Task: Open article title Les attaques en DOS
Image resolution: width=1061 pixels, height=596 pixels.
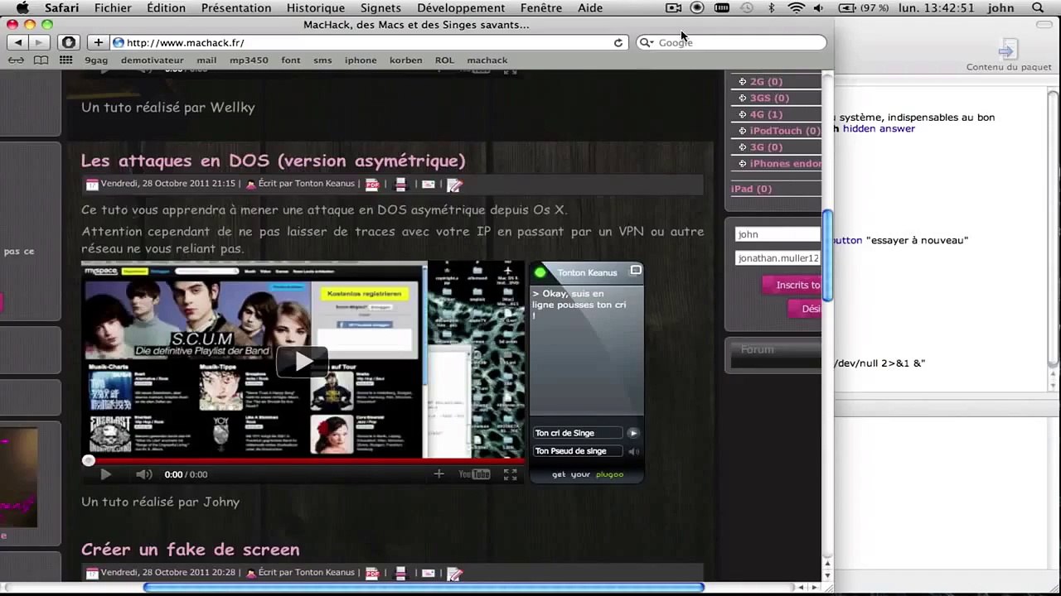Action: click(x=274, y=161)
